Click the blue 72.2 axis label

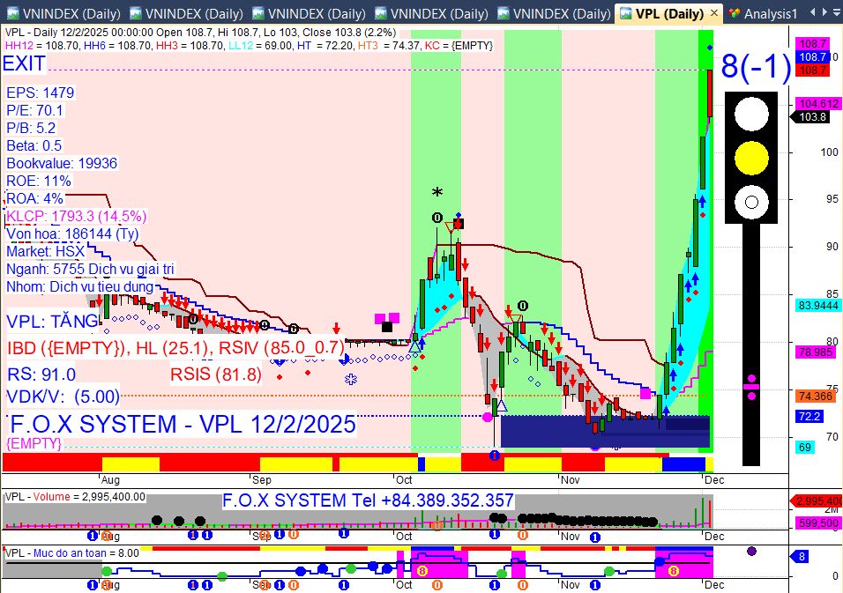coord(809,416)
